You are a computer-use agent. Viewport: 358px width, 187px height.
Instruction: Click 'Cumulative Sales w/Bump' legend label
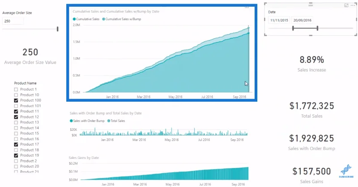click(x=124, y=19)
